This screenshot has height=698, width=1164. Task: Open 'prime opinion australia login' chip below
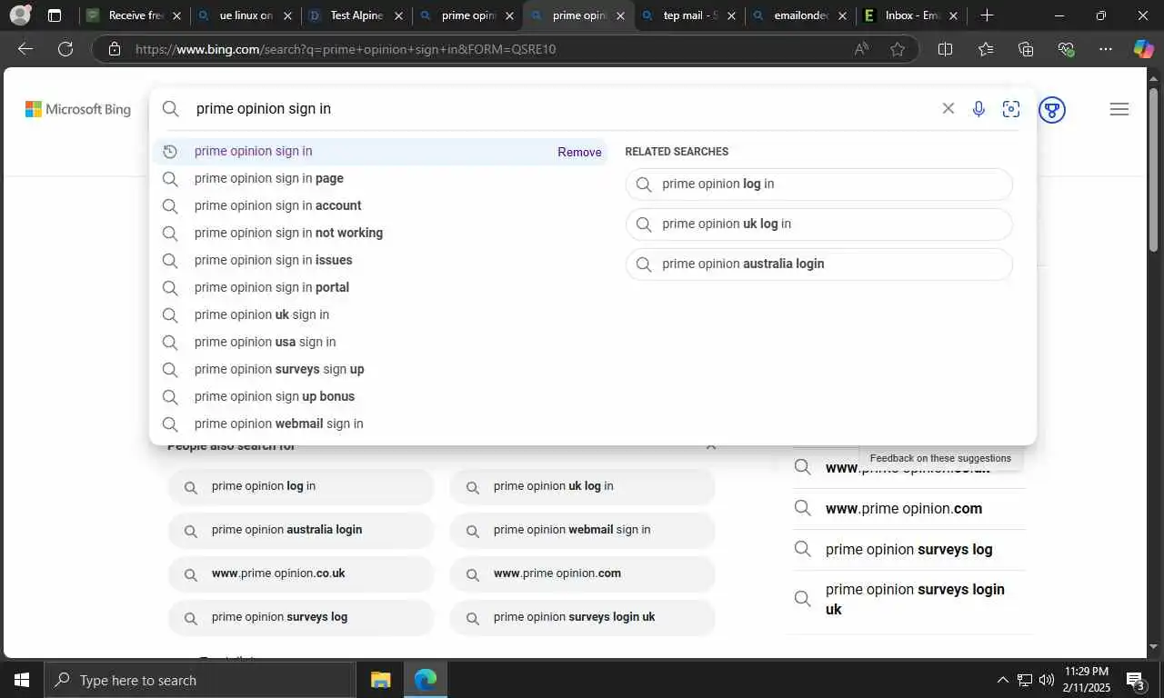click(x=301, y=530)
